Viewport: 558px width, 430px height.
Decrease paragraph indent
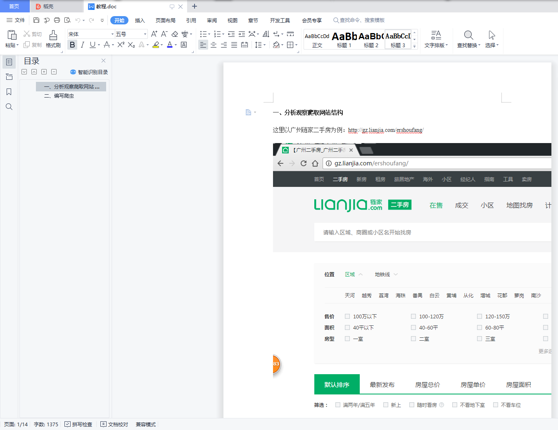231,34
